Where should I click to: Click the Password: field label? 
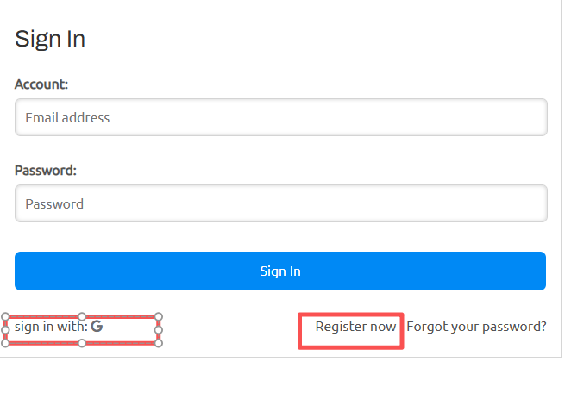tap(46, 170)
